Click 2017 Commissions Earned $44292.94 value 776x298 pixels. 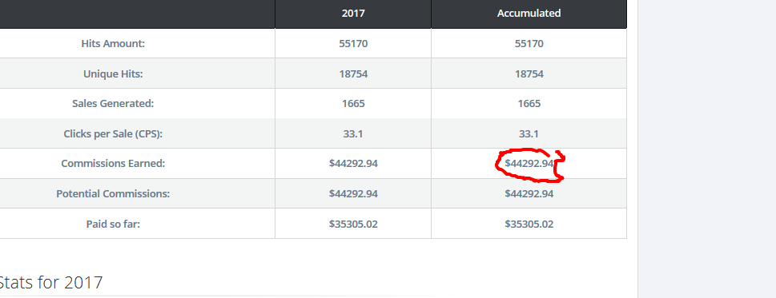[353, 163]
